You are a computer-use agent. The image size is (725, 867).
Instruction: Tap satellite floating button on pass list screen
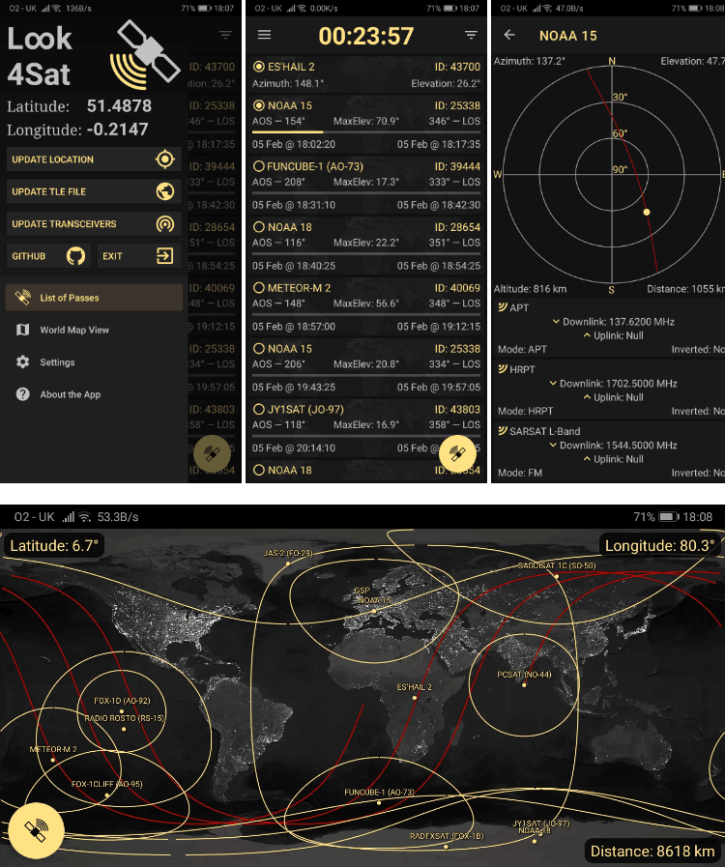(457, 453)
